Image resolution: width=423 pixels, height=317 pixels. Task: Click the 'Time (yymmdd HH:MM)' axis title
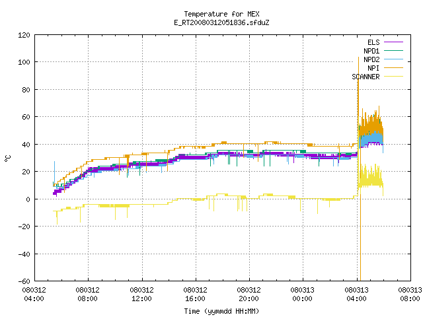click(221, 311)
